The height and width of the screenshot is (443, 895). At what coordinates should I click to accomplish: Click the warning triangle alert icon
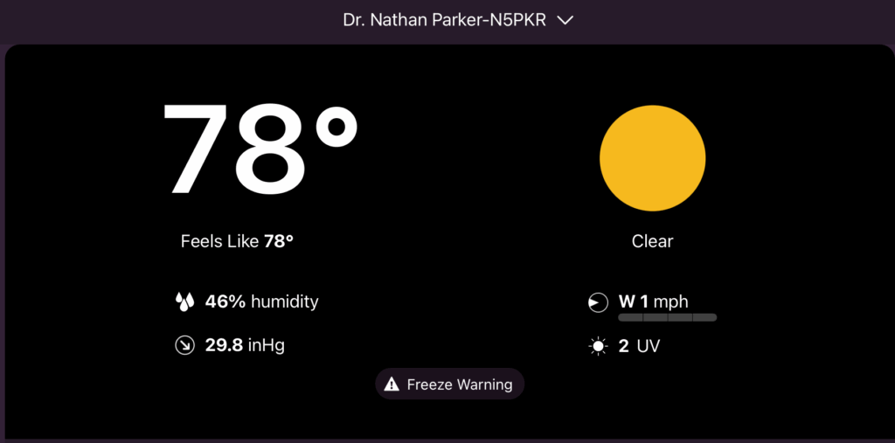tap(392, 384)
